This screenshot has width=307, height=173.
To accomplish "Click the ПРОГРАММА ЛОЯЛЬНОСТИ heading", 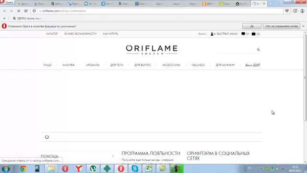I will tap(151, 153).
